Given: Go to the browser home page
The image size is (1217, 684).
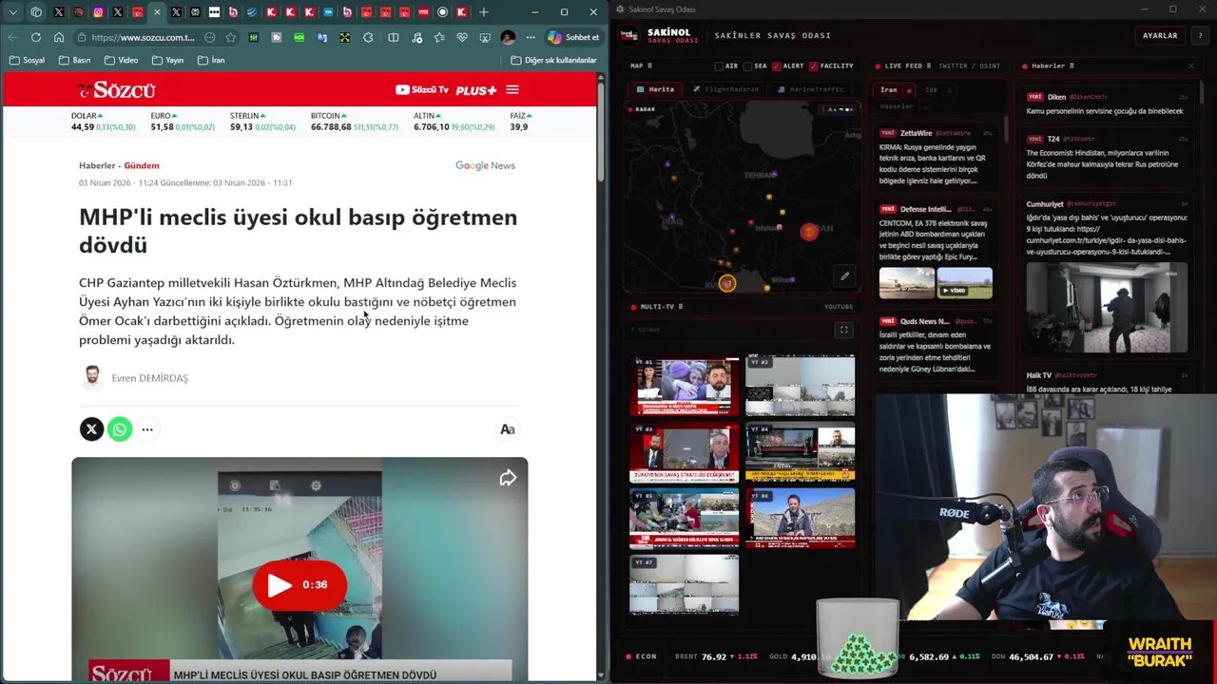Looking at the screenshot, I should coord(59,37).
